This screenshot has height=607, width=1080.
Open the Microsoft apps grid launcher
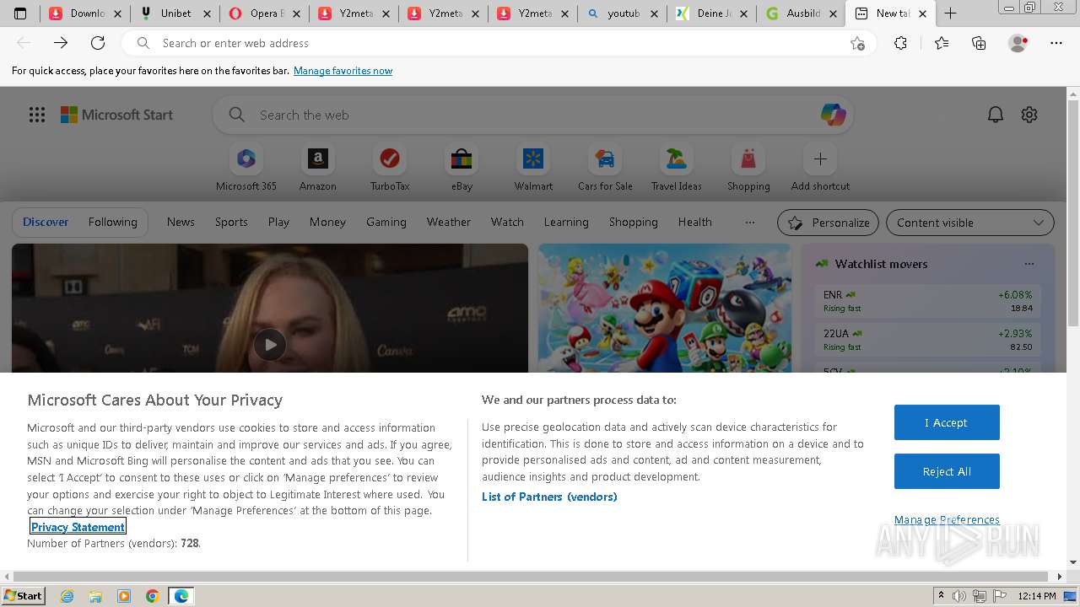click(37, 115)
